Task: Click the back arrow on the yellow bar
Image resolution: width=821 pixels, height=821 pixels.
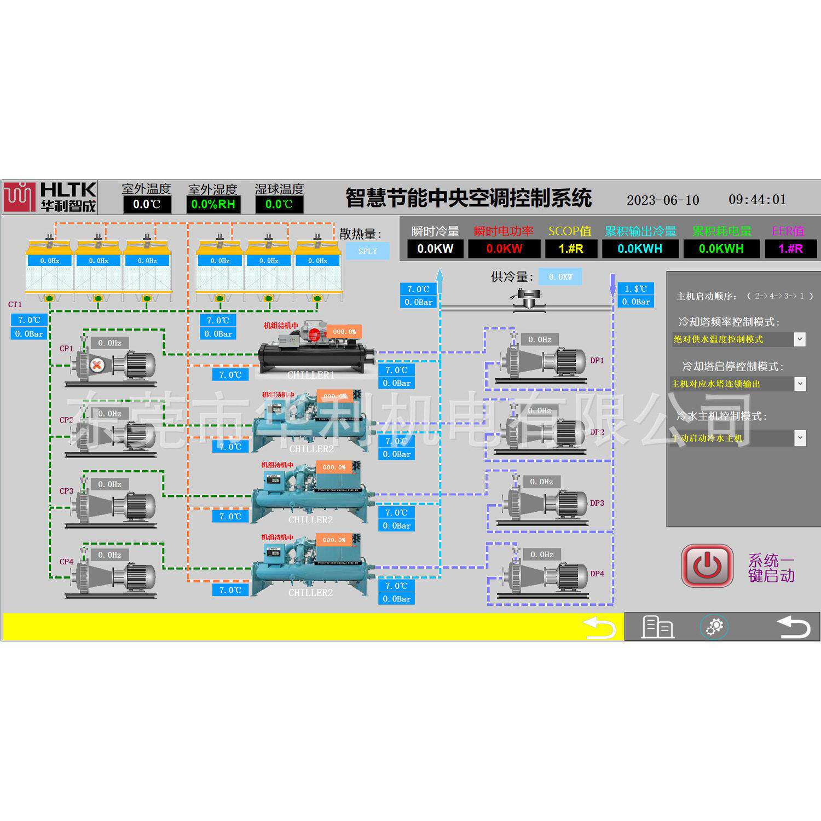Action: (x=599, y=627)
